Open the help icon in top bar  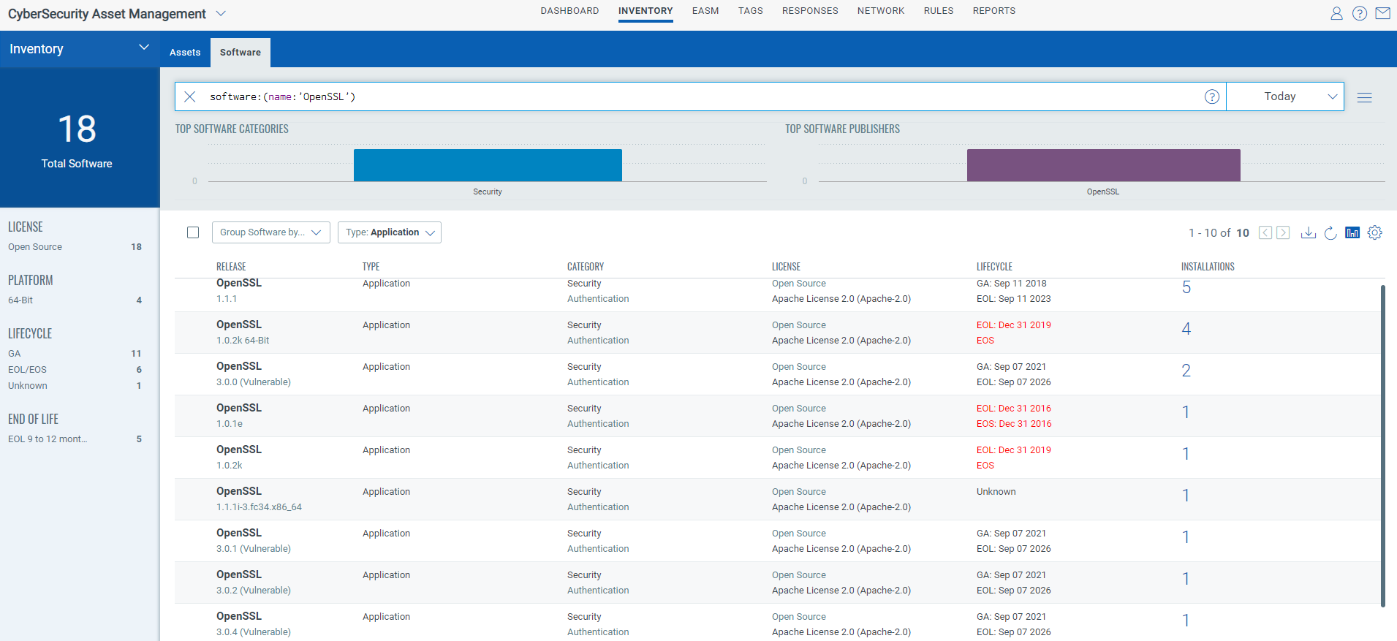click(1360, 13)
